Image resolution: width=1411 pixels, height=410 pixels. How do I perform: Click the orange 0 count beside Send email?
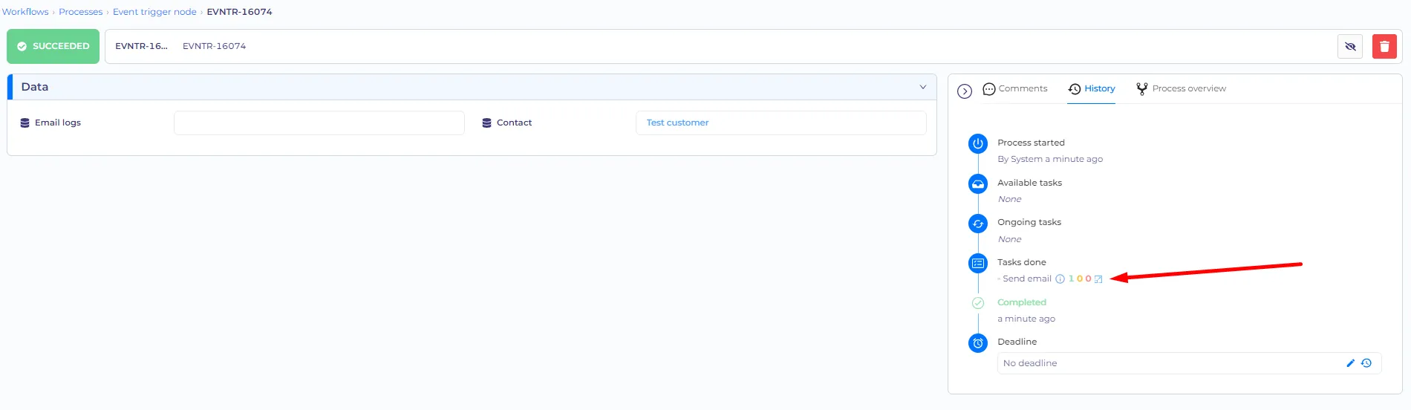tap(1080, 279)
